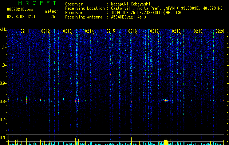Click the HROFFT title text
This screenshot has width=229, height=145.
coord(37,3)
